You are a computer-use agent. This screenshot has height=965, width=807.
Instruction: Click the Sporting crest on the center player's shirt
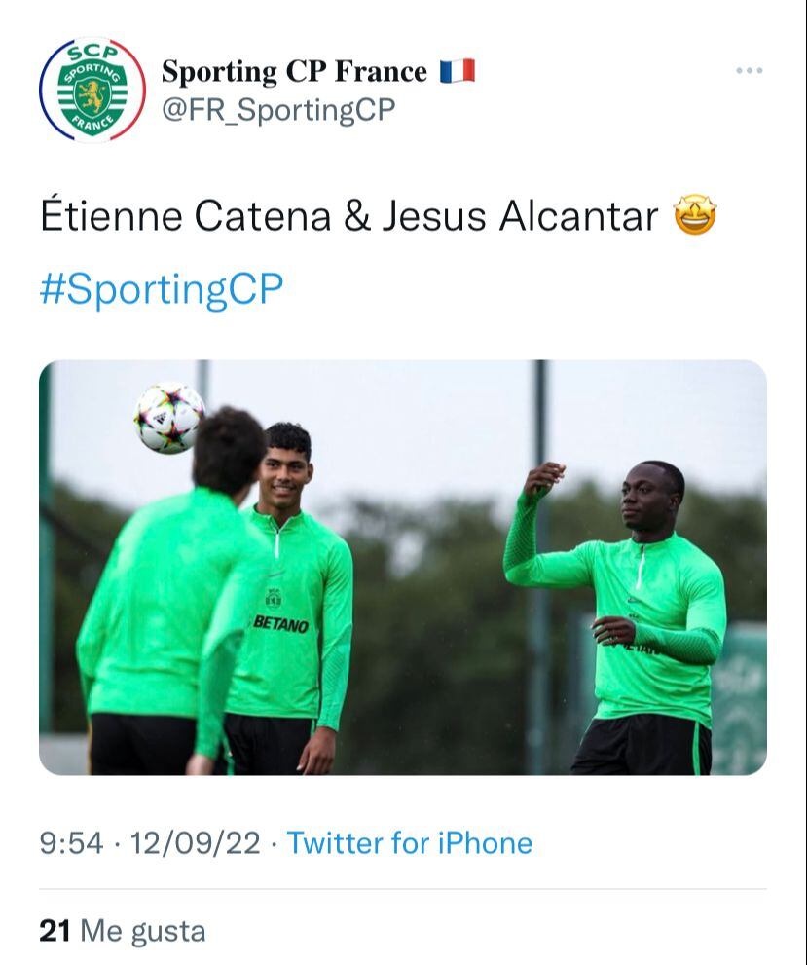[x=274, y=597]
